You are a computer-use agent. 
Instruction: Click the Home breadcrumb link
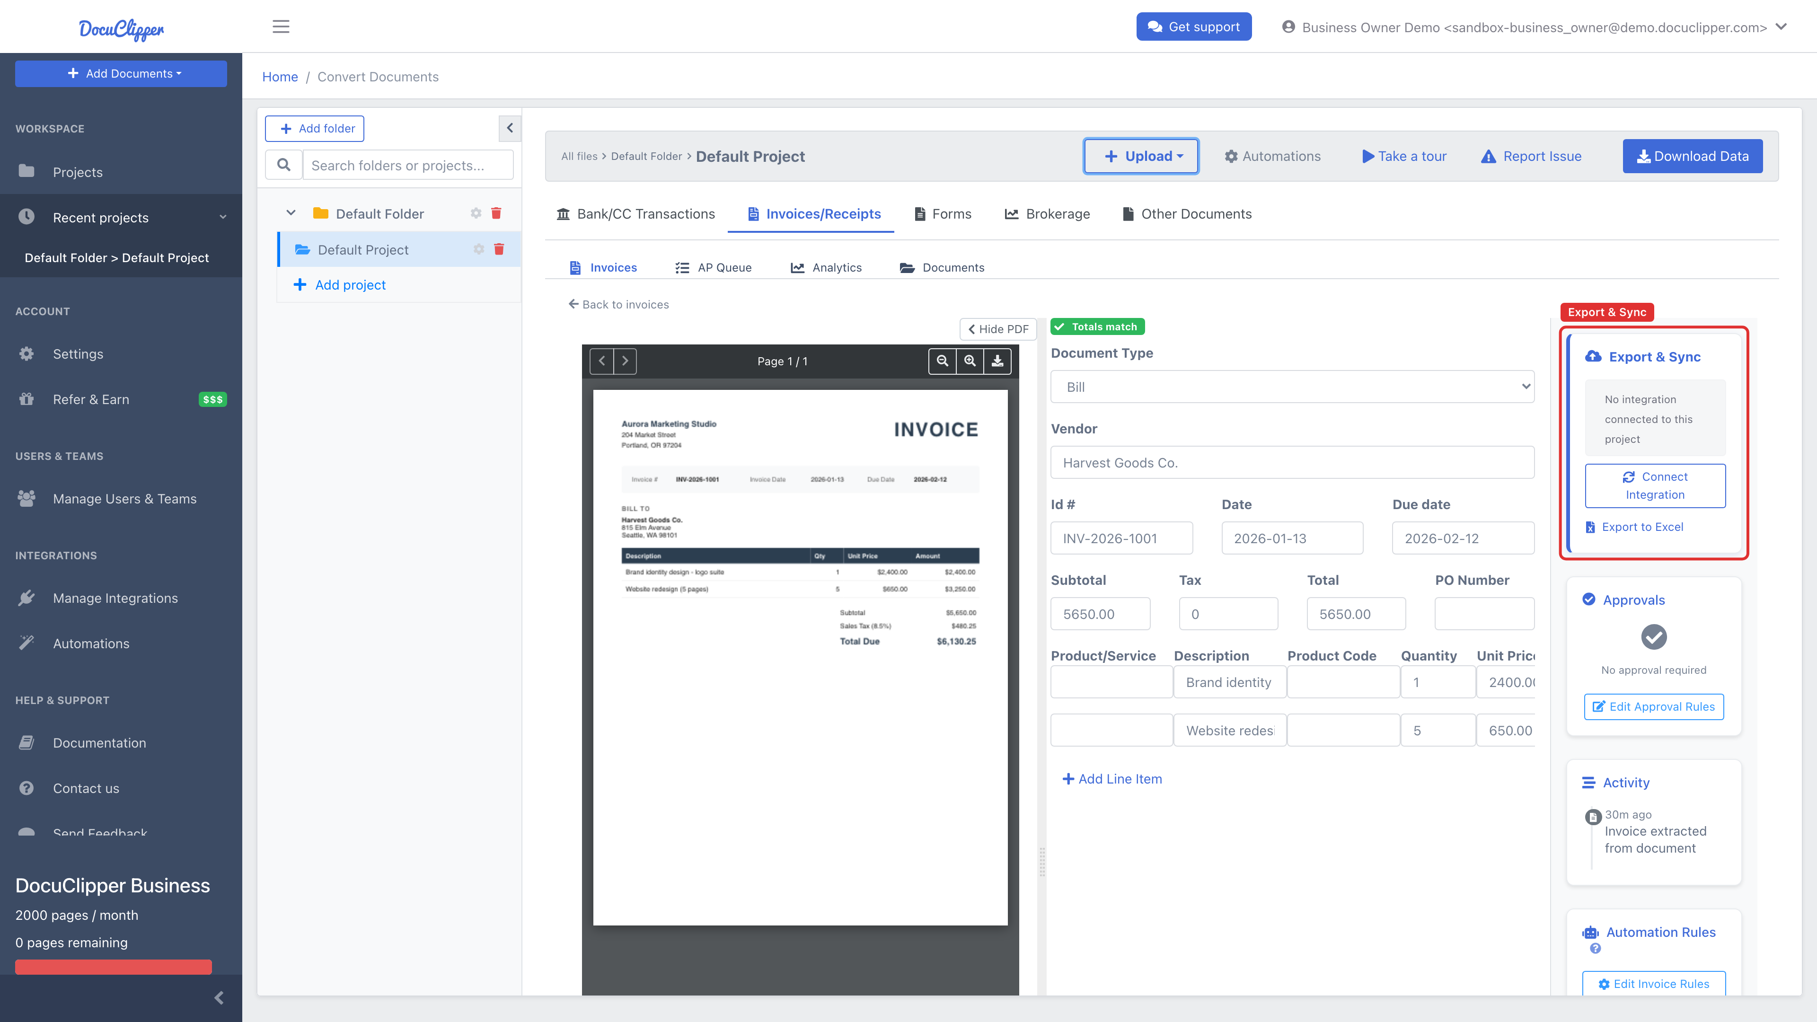[280, 76]
